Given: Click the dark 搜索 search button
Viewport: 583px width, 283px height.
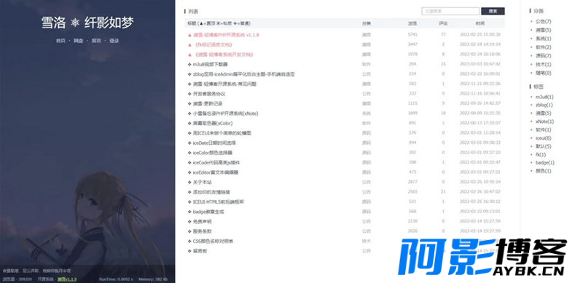Looking at the screenshot, I should click(493, 11).
